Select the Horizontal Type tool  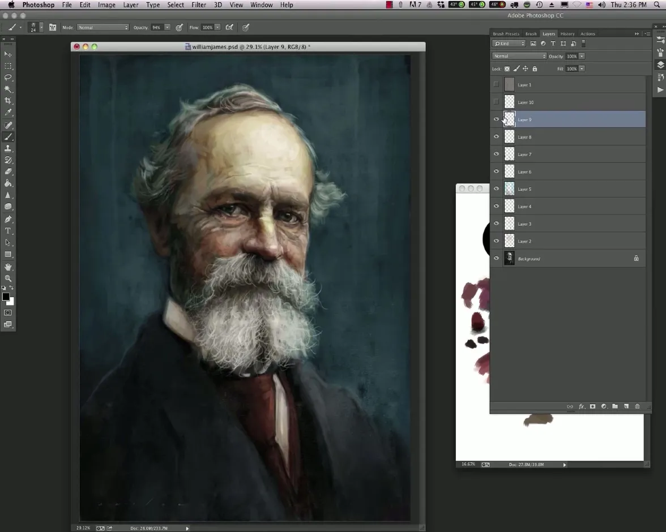click(x=8, y=231)
